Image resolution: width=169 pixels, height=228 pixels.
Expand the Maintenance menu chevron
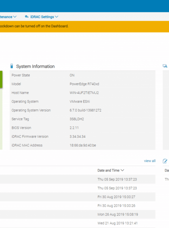click(15, 17)
